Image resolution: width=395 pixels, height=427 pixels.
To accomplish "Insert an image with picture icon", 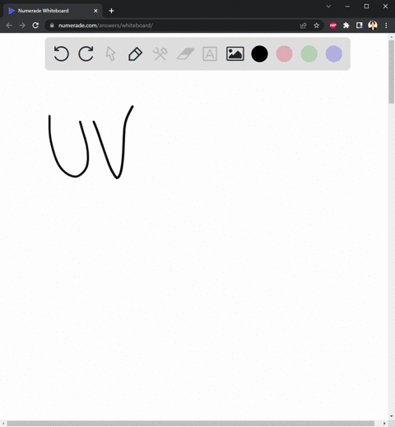I will [x=235, y=54].
